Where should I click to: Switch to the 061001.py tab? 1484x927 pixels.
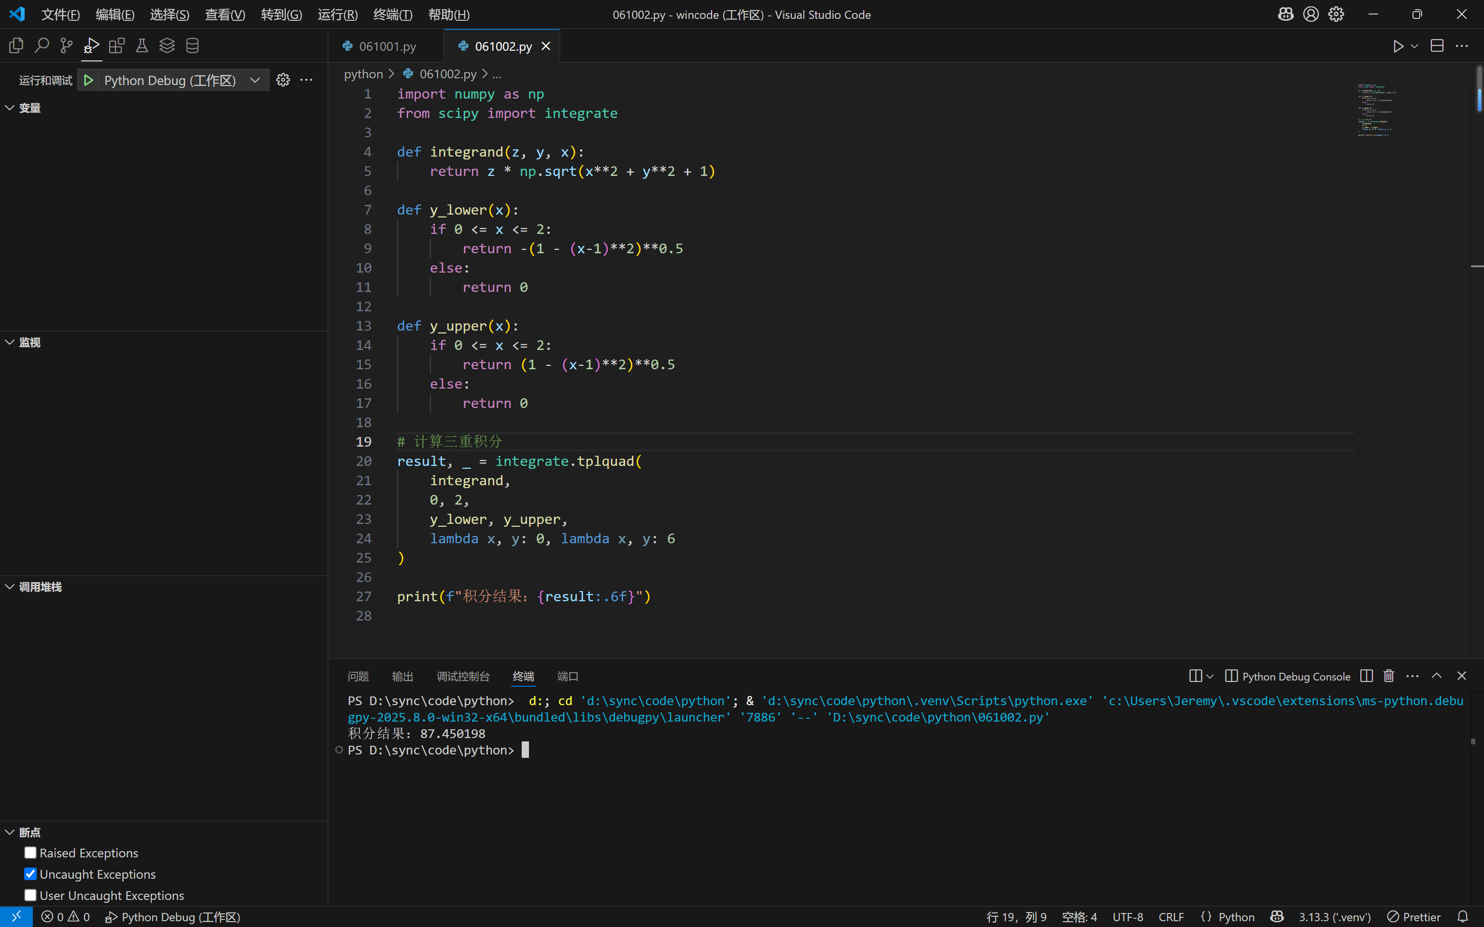click(x=386, y=46)
